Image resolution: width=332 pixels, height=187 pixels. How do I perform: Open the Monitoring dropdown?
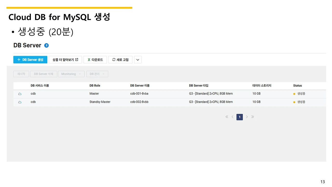[x=71, y=74]
